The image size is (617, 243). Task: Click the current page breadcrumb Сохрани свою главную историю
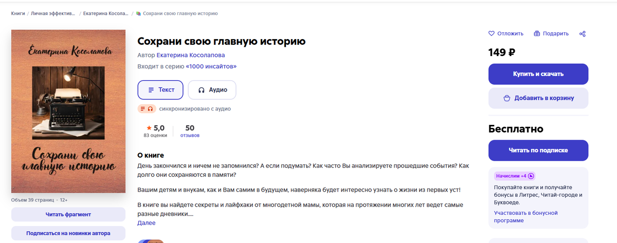(180, 13)
